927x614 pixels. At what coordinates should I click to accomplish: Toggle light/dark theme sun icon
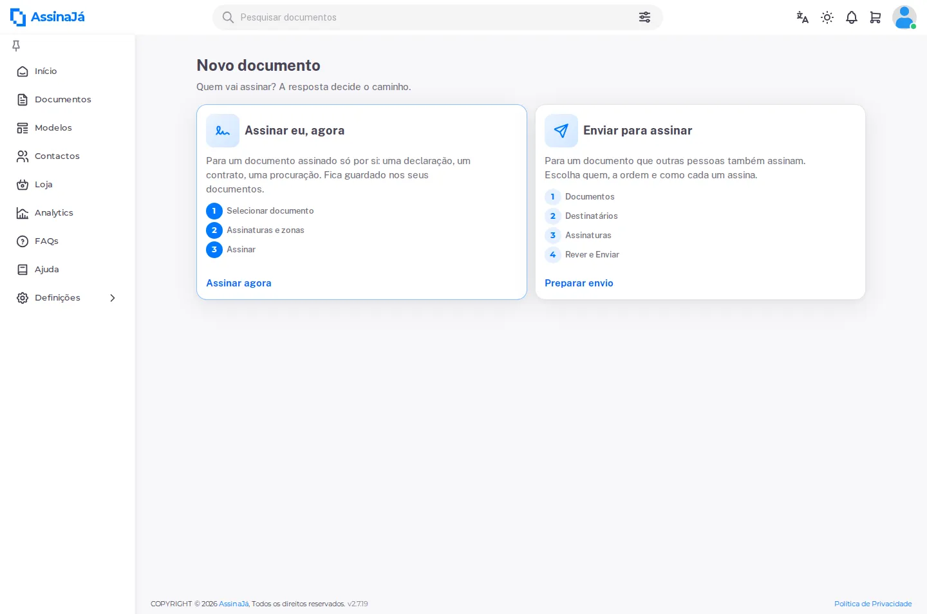(x=827, y=17)
